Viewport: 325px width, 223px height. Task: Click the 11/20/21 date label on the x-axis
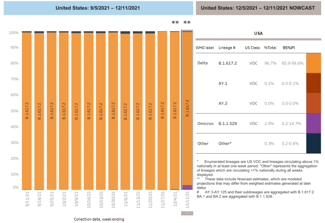150,200
